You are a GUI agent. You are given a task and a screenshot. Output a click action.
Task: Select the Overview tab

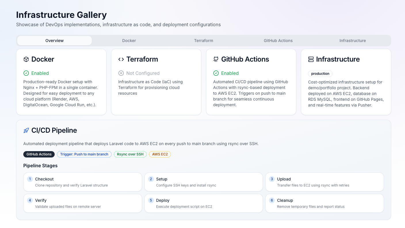[x=54, y=41]
